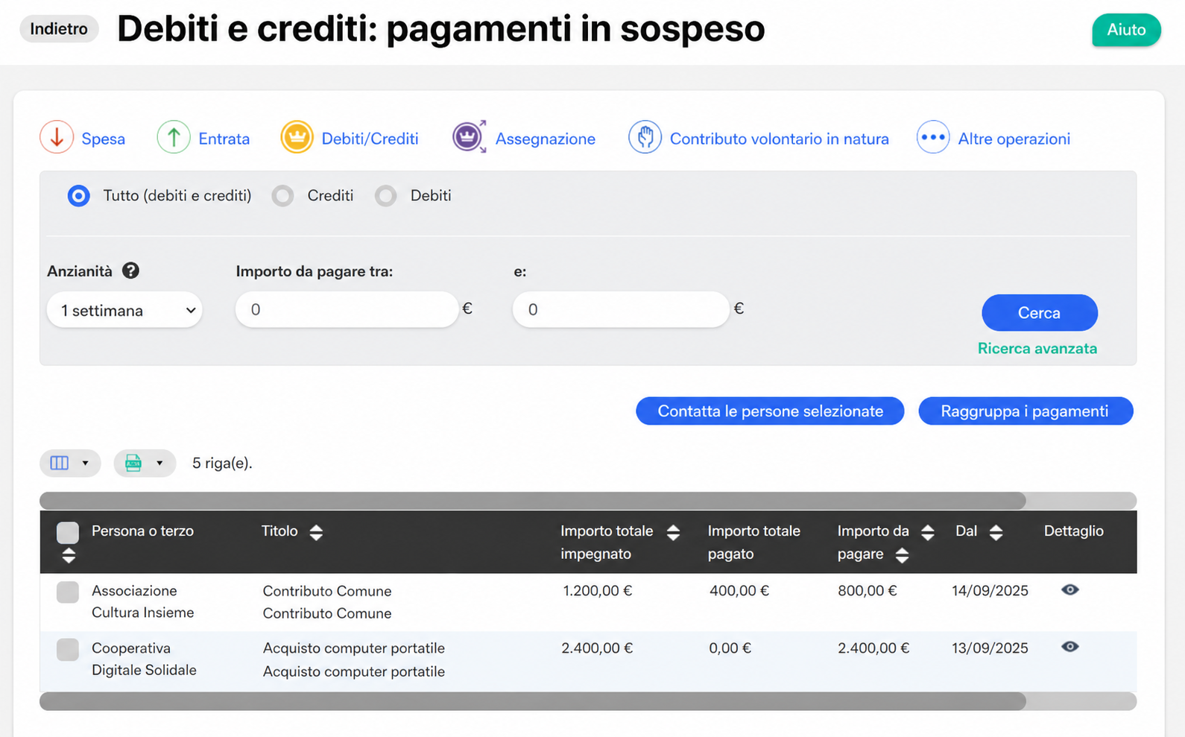The width and height of the screenshot is (1185, 737).
Task: Open the Altre operazioni menu
Action: coord(1014,139)
